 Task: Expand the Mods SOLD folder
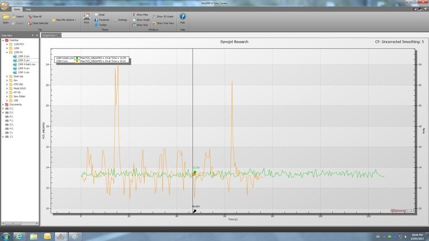[7, 88]
